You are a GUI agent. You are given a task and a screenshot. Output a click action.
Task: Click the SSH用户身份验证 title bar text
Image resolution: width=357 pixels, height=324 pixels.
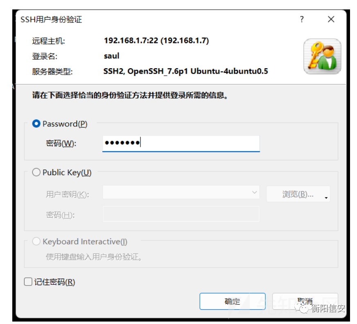[x=51, y=19]
